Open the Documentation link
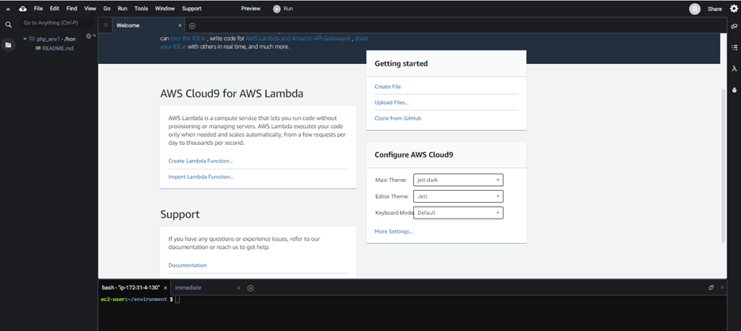This screenshot has width=741, height=331. tap(188, 265)
